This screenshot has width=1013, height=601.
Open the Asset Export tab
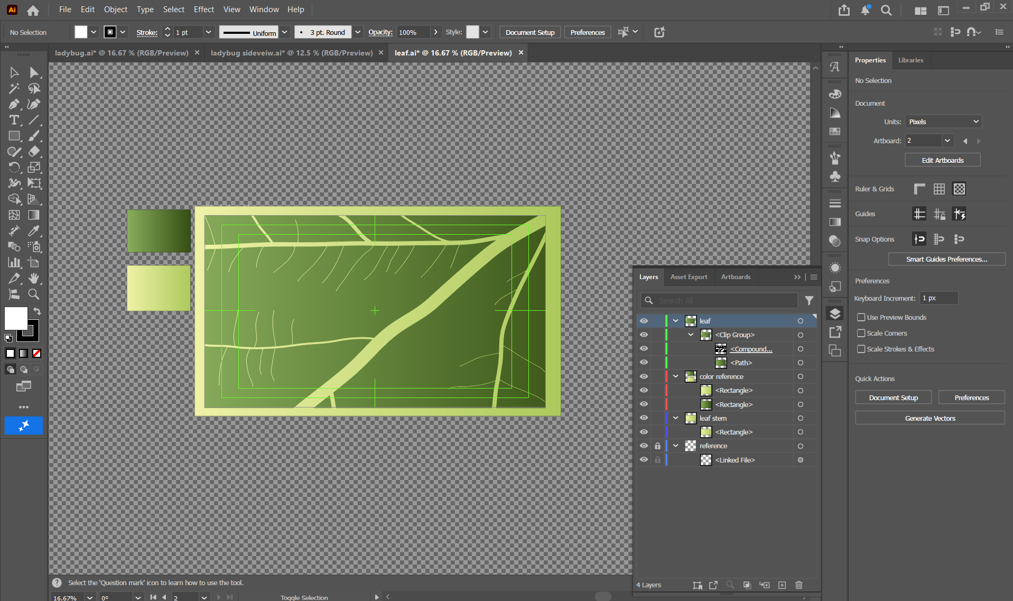689,277
